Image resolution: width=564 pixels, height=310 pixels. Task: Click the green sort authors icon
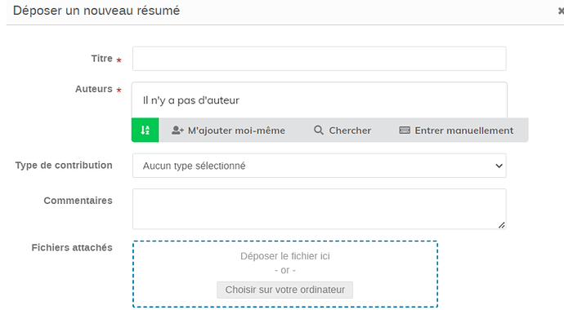pyautogui.click(x=145, y=130)
